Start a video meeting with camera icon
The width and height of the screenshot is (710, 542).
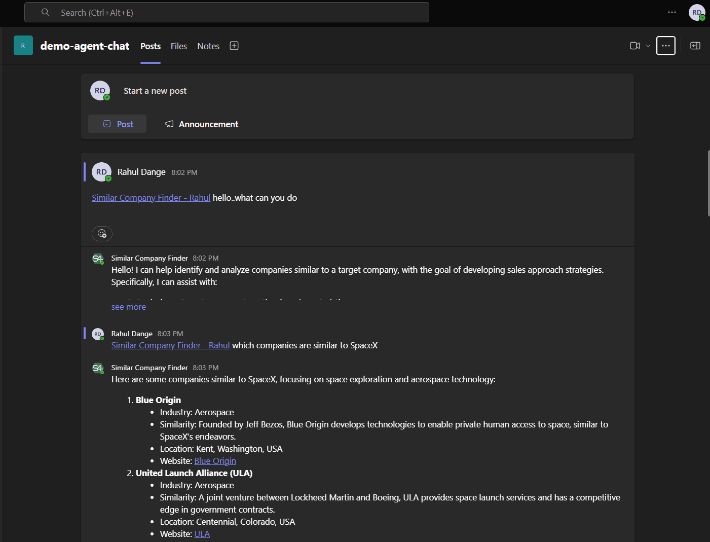point(634,46)
